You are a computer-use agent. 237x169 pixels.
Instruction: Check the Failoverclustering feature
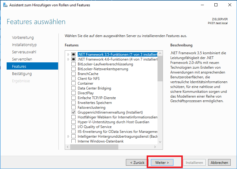[73, 108]
